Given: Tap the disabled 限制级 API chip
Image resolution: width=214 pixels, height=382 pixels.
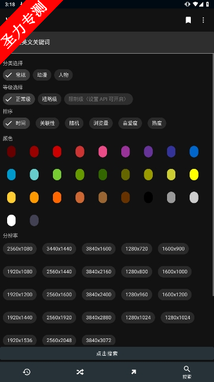Looking at the screenshot, I should click(99, 99).
